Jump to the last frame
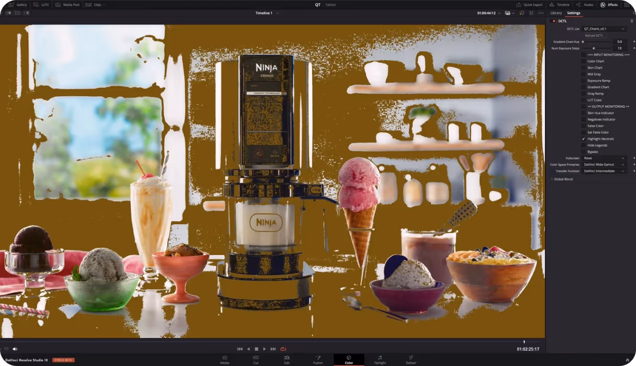Viewport: 636px width, 366px height. pos(273,349)
